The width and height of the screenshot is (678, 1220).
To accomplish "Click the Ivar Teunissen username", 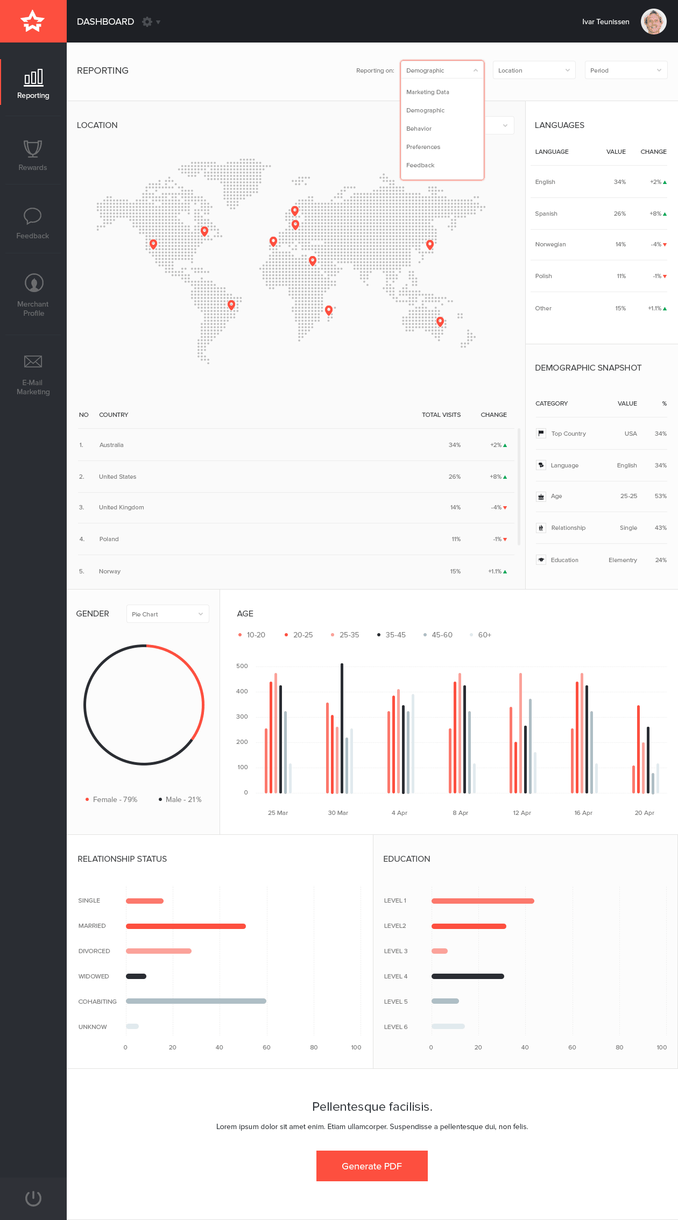I will tap(605, 22).
